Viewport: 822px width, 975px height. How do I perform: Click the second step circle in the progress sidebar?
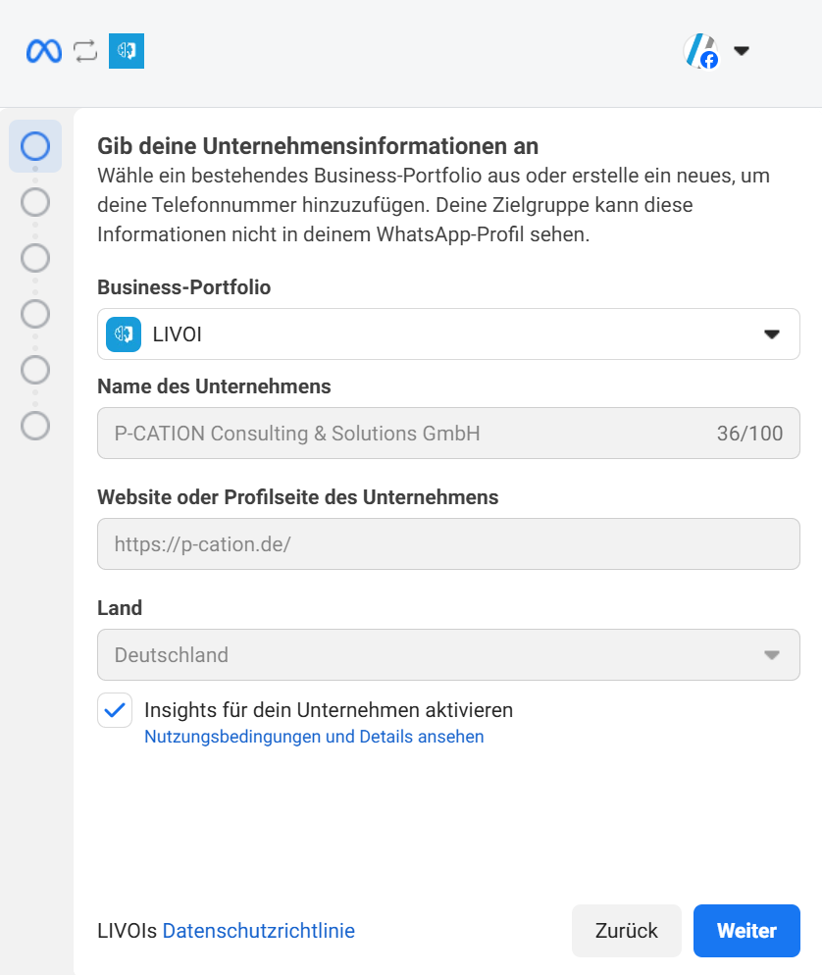tap(35, 202)
